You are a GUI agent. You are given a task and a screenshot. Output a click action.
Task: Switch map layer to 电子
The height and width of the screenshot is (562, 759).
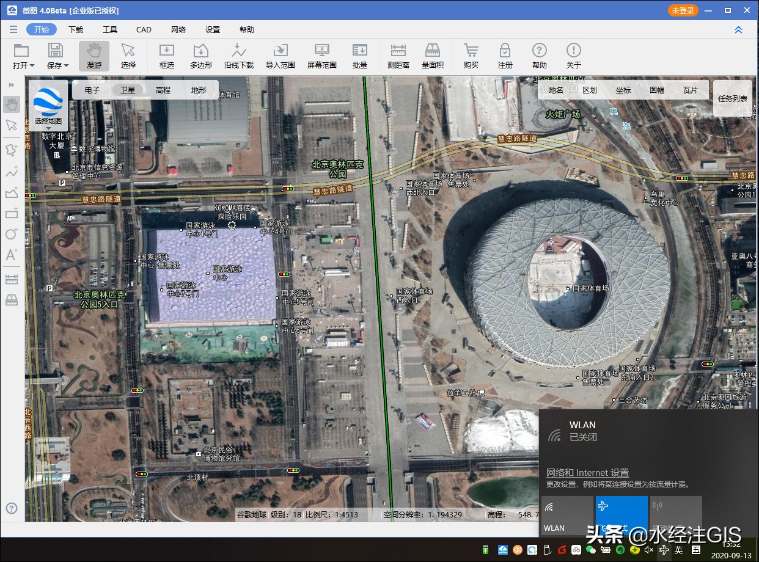point(92,90)
